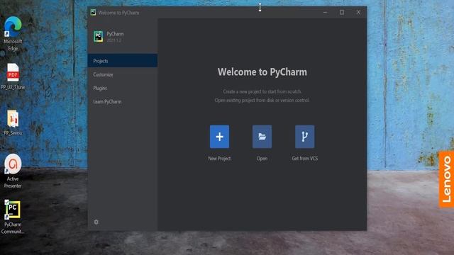454x255 pixels.
Task: Switch to the Customize tab
Action: [123, 74]
